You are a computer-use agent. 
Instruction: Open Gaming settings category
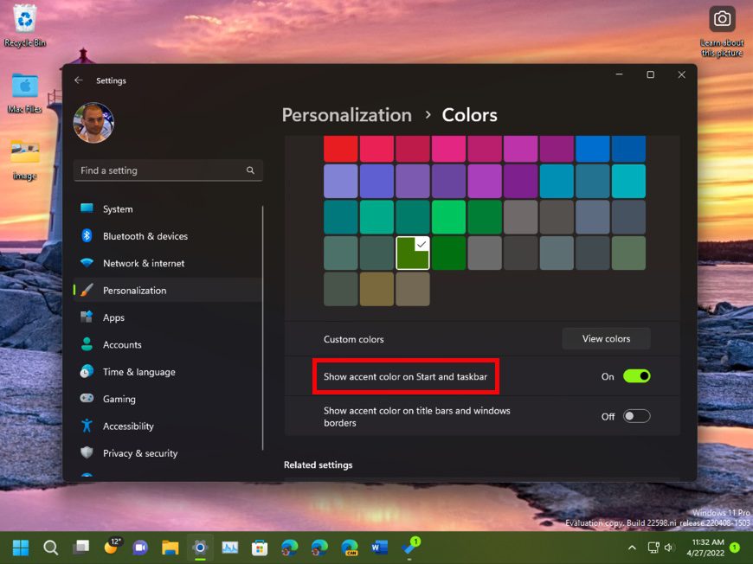pyautogui.click(x=168, y=399)
